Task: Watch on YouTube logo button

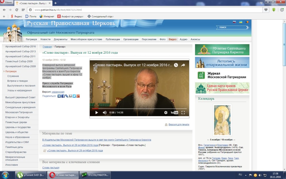Action: coord(174,112)
